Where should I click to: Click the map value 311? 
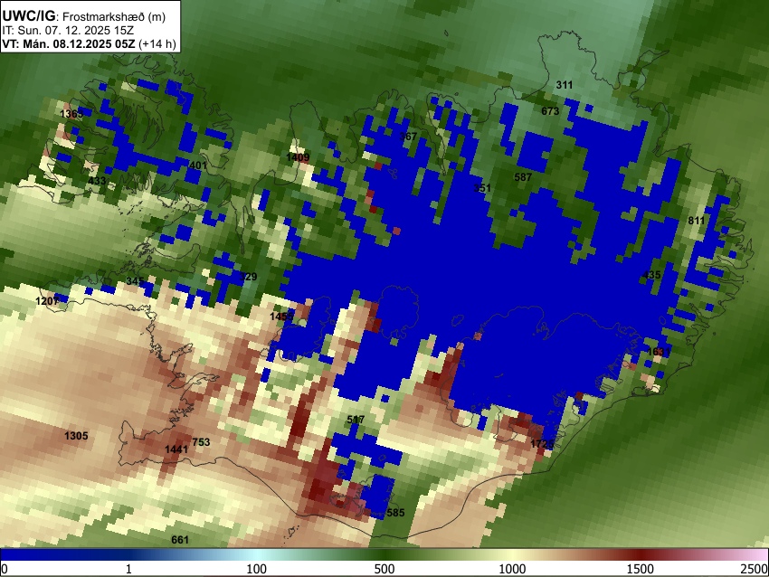(x=564, y=85)
